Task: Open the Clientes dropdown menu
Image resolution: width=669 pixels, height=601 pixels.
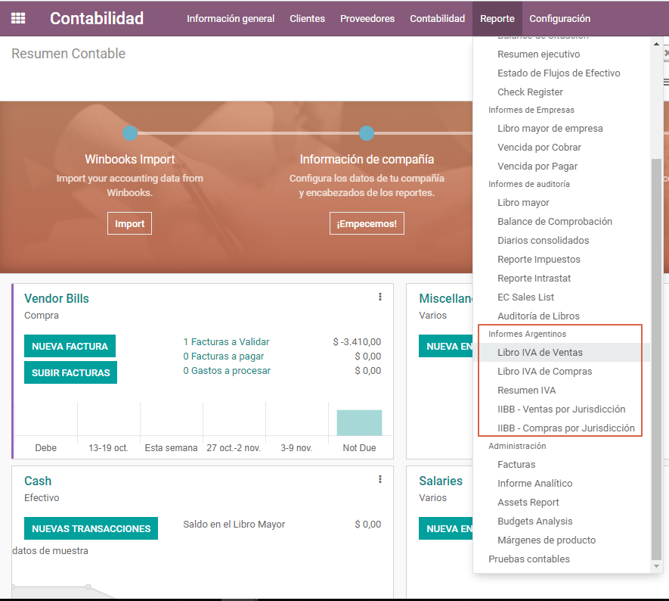Action: [x=307, y=18]
